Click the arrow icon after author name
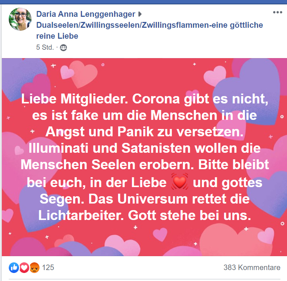The image size is (287, 281). (x=140, y=14)
